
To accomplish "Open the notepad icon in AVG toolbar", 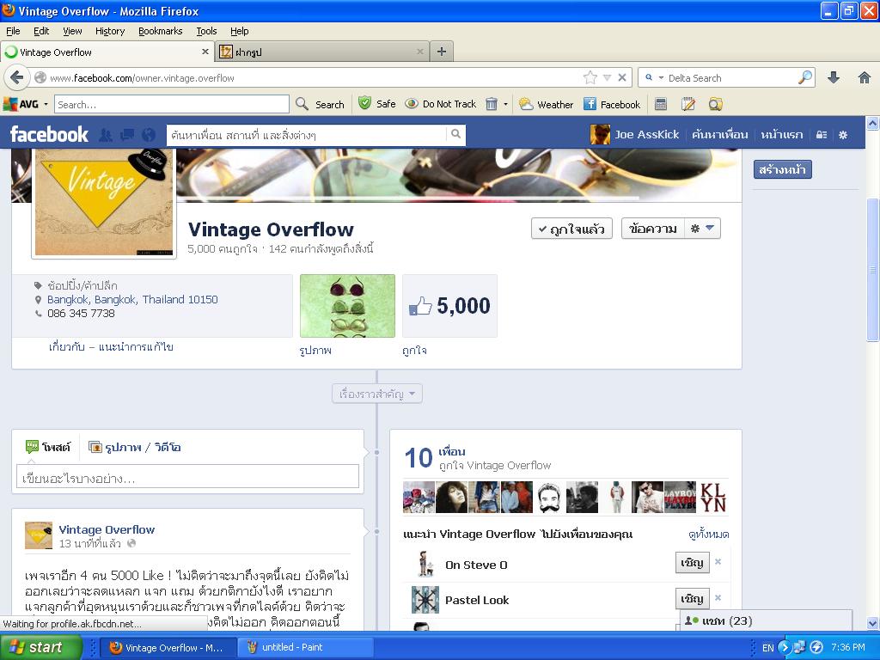I will click(x=688, y=104).
